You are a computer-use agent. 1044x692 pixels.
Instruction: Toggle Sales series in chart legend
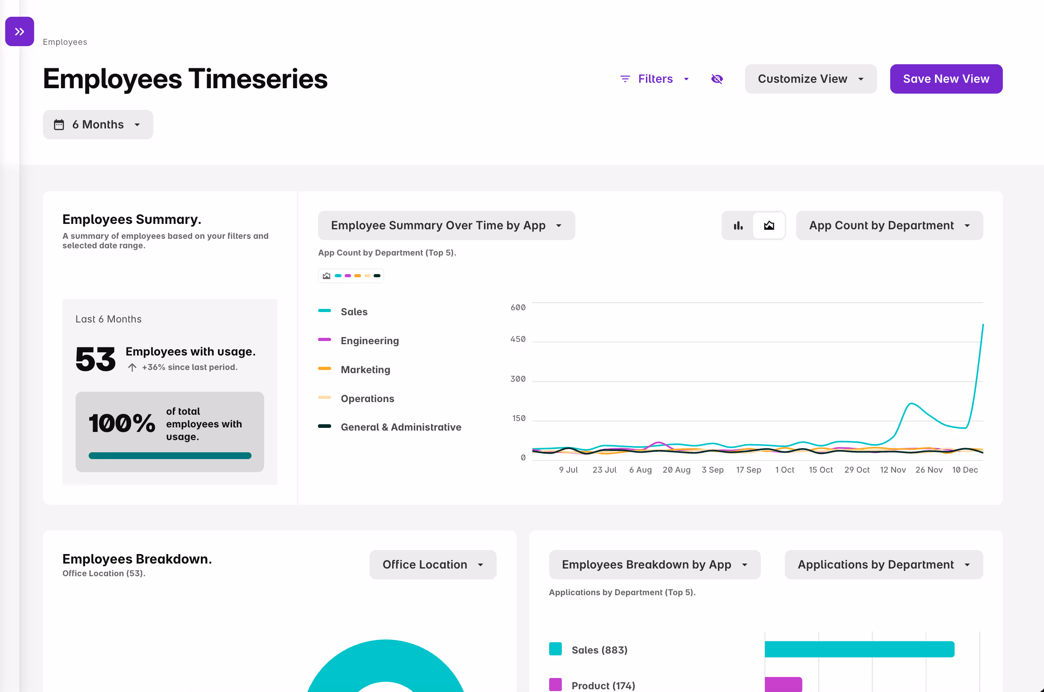click(354, 312)
